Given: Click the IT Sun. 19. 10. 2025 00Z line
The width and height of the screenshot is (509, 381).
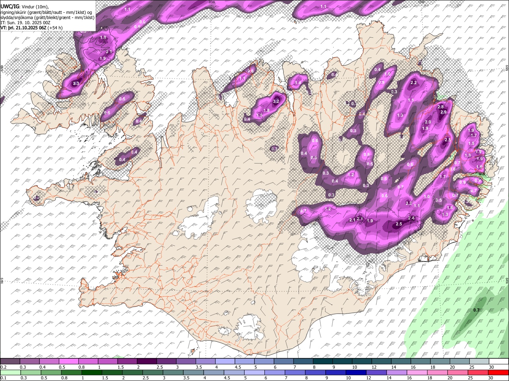Looking at the screenshot, I should [x=25, y=23].
